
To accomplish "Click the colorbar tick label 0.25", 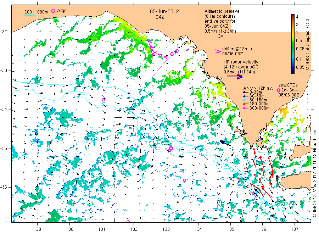I will click(300, 49).
